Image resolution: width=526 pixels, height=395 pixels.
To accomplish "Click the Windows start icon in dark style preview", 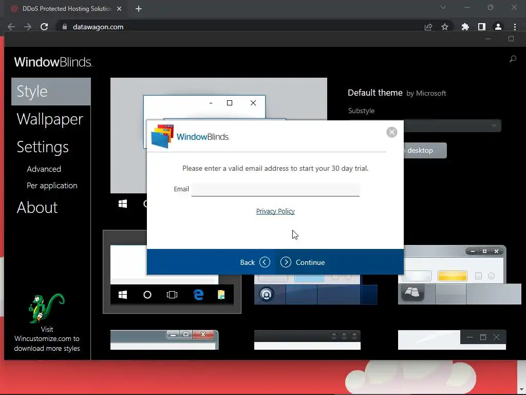I will tap(123, 295).
